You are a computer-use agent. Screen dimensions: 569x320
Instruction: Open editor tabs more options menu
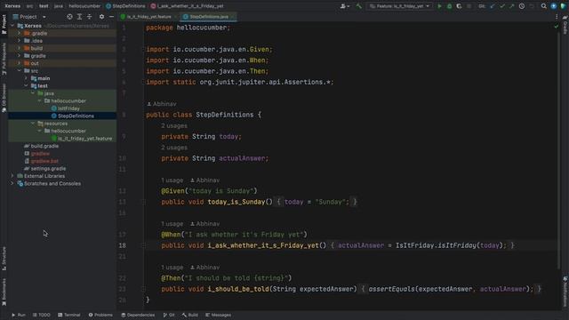(x=557, y=17)
